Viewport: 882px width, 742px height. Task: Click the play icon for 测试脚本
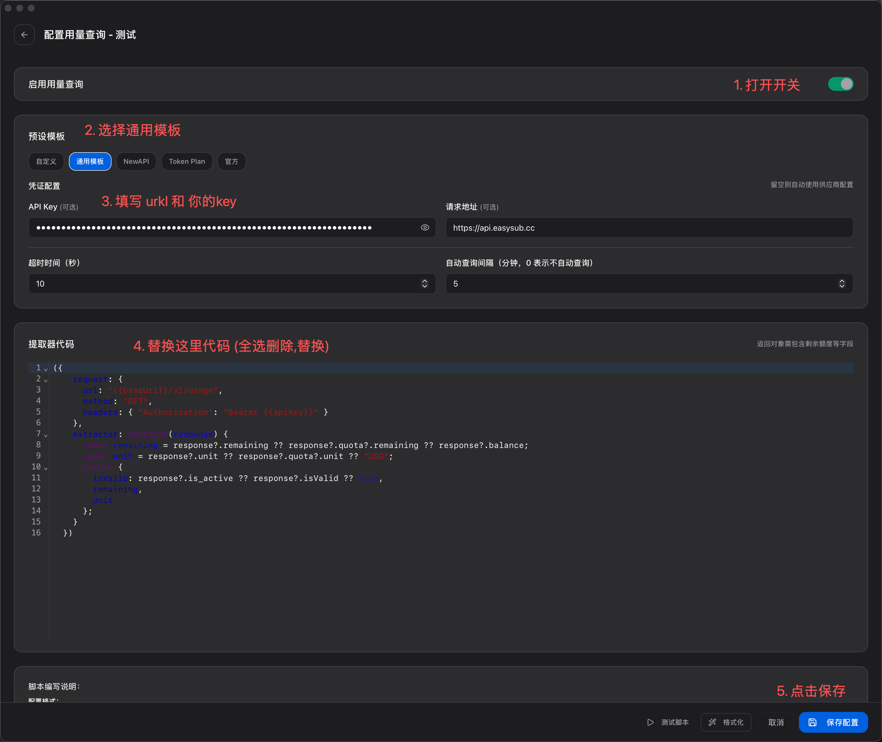[x=651, y=722]
